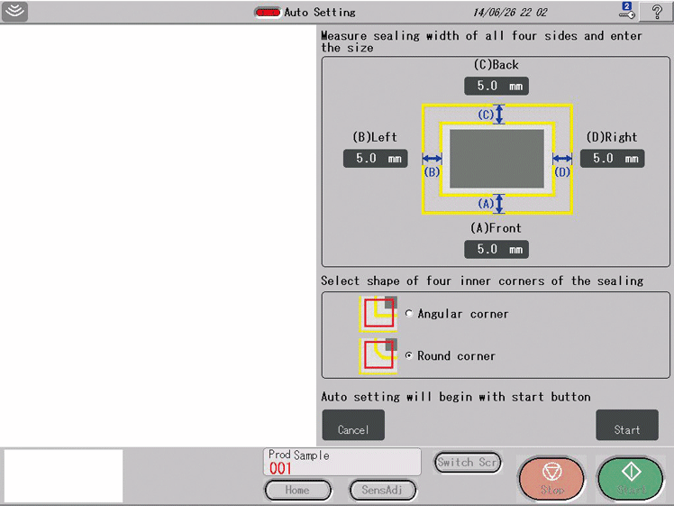Click the (C) arrow marker in diagram
The width and height of the screenshot is (674, 506).
pos(498,115)
